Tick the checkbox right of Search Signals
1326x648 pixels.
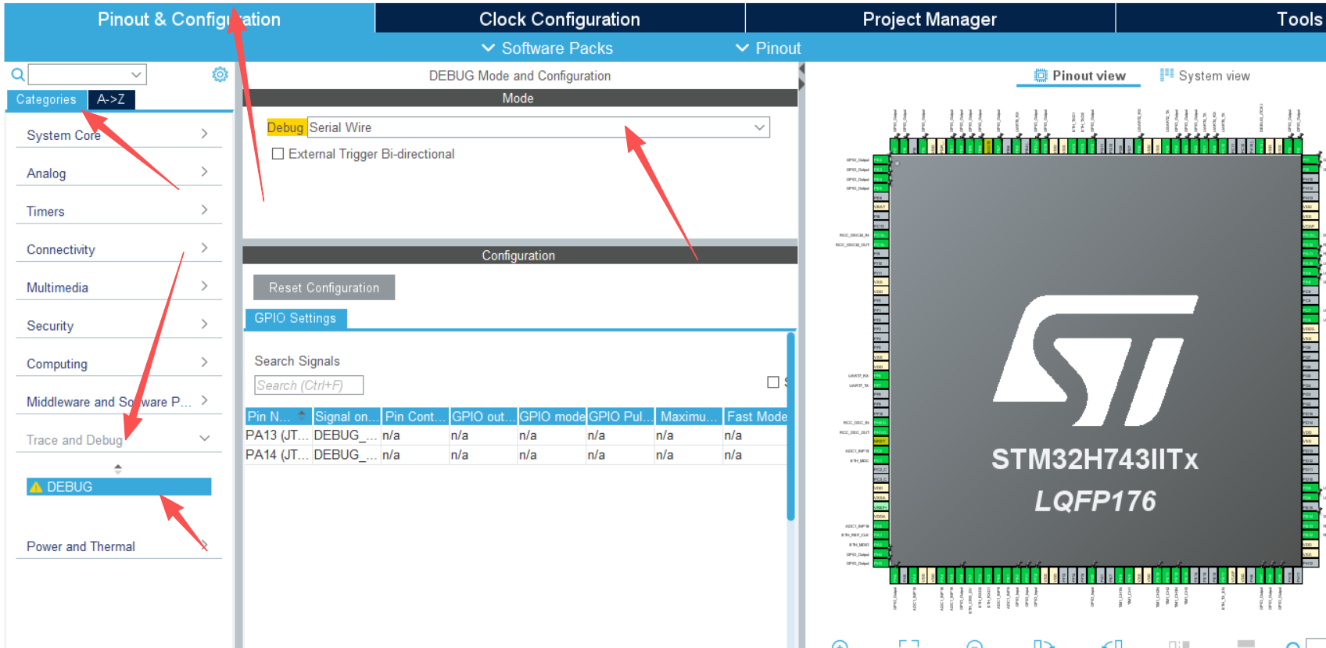pyautogui.click(x=772, y=382)
